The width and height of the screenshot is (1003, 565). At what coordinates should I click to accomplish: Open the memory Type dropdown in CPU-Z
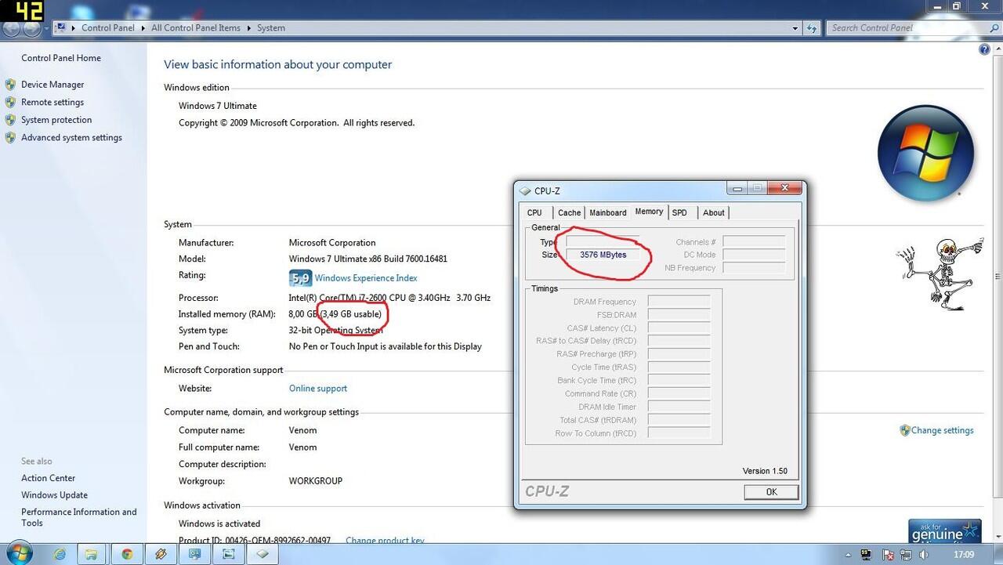click(603, 241)
